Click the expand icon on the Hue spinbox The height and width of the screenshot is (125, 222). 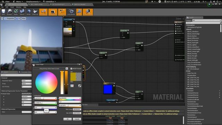pos(80,98)
